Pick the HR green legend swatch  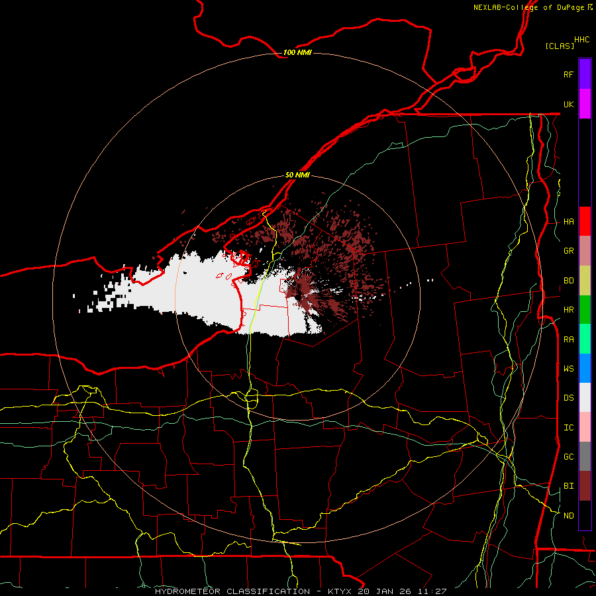(585, 310)
